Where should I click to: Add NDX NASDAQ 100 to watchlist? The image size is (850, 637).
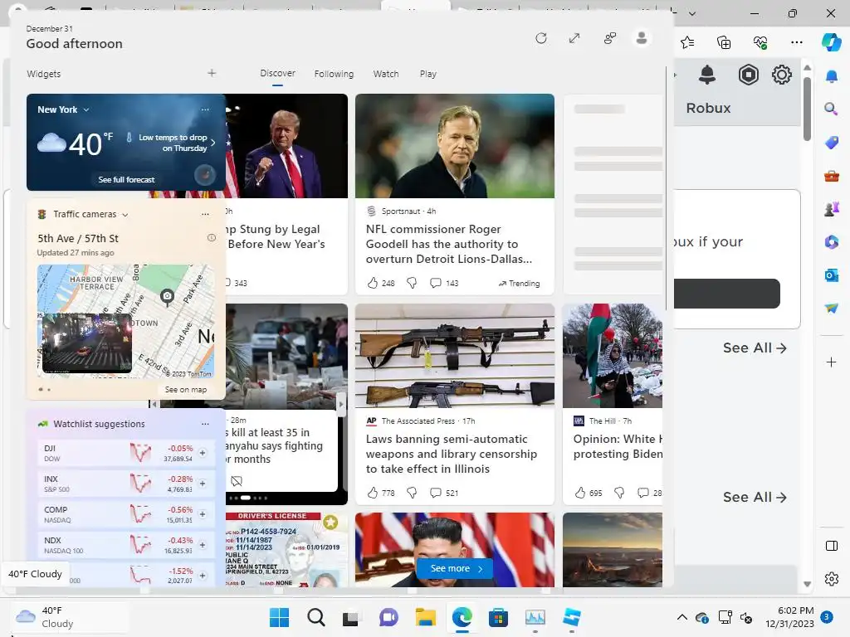(x=203, y=545)
